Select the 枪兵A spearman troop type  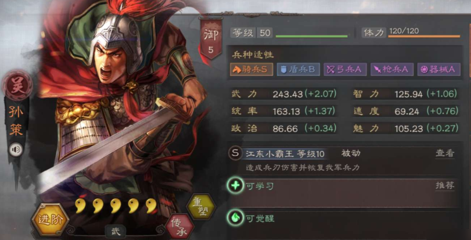pyautogui.click(x=392, y=69)
